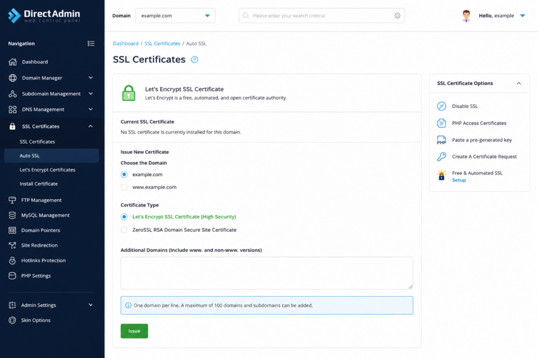The width and height of the screenshot is (538, 358).
Task: Click into the search criteria field
Action: pos(322,15)
